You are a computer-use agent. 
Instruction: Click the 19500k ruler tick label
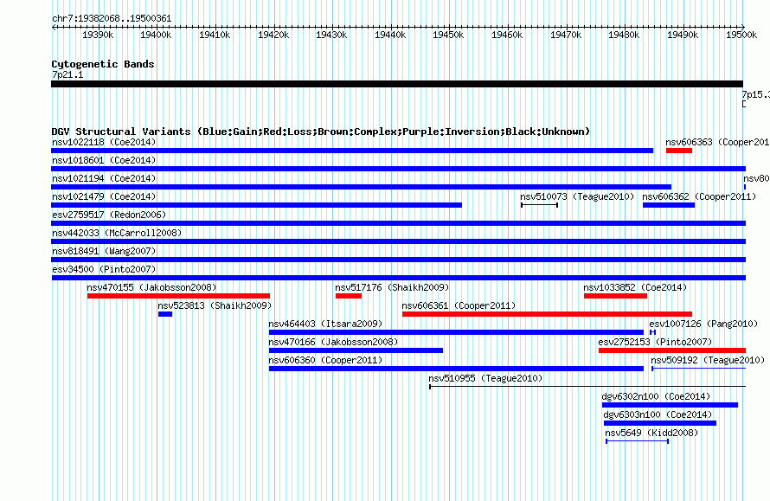click(741, 35)
